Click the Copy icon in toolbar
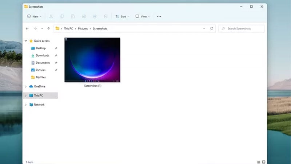Image resolution: width=291 pixels, height=164 pixels. [x=62, y=16]
